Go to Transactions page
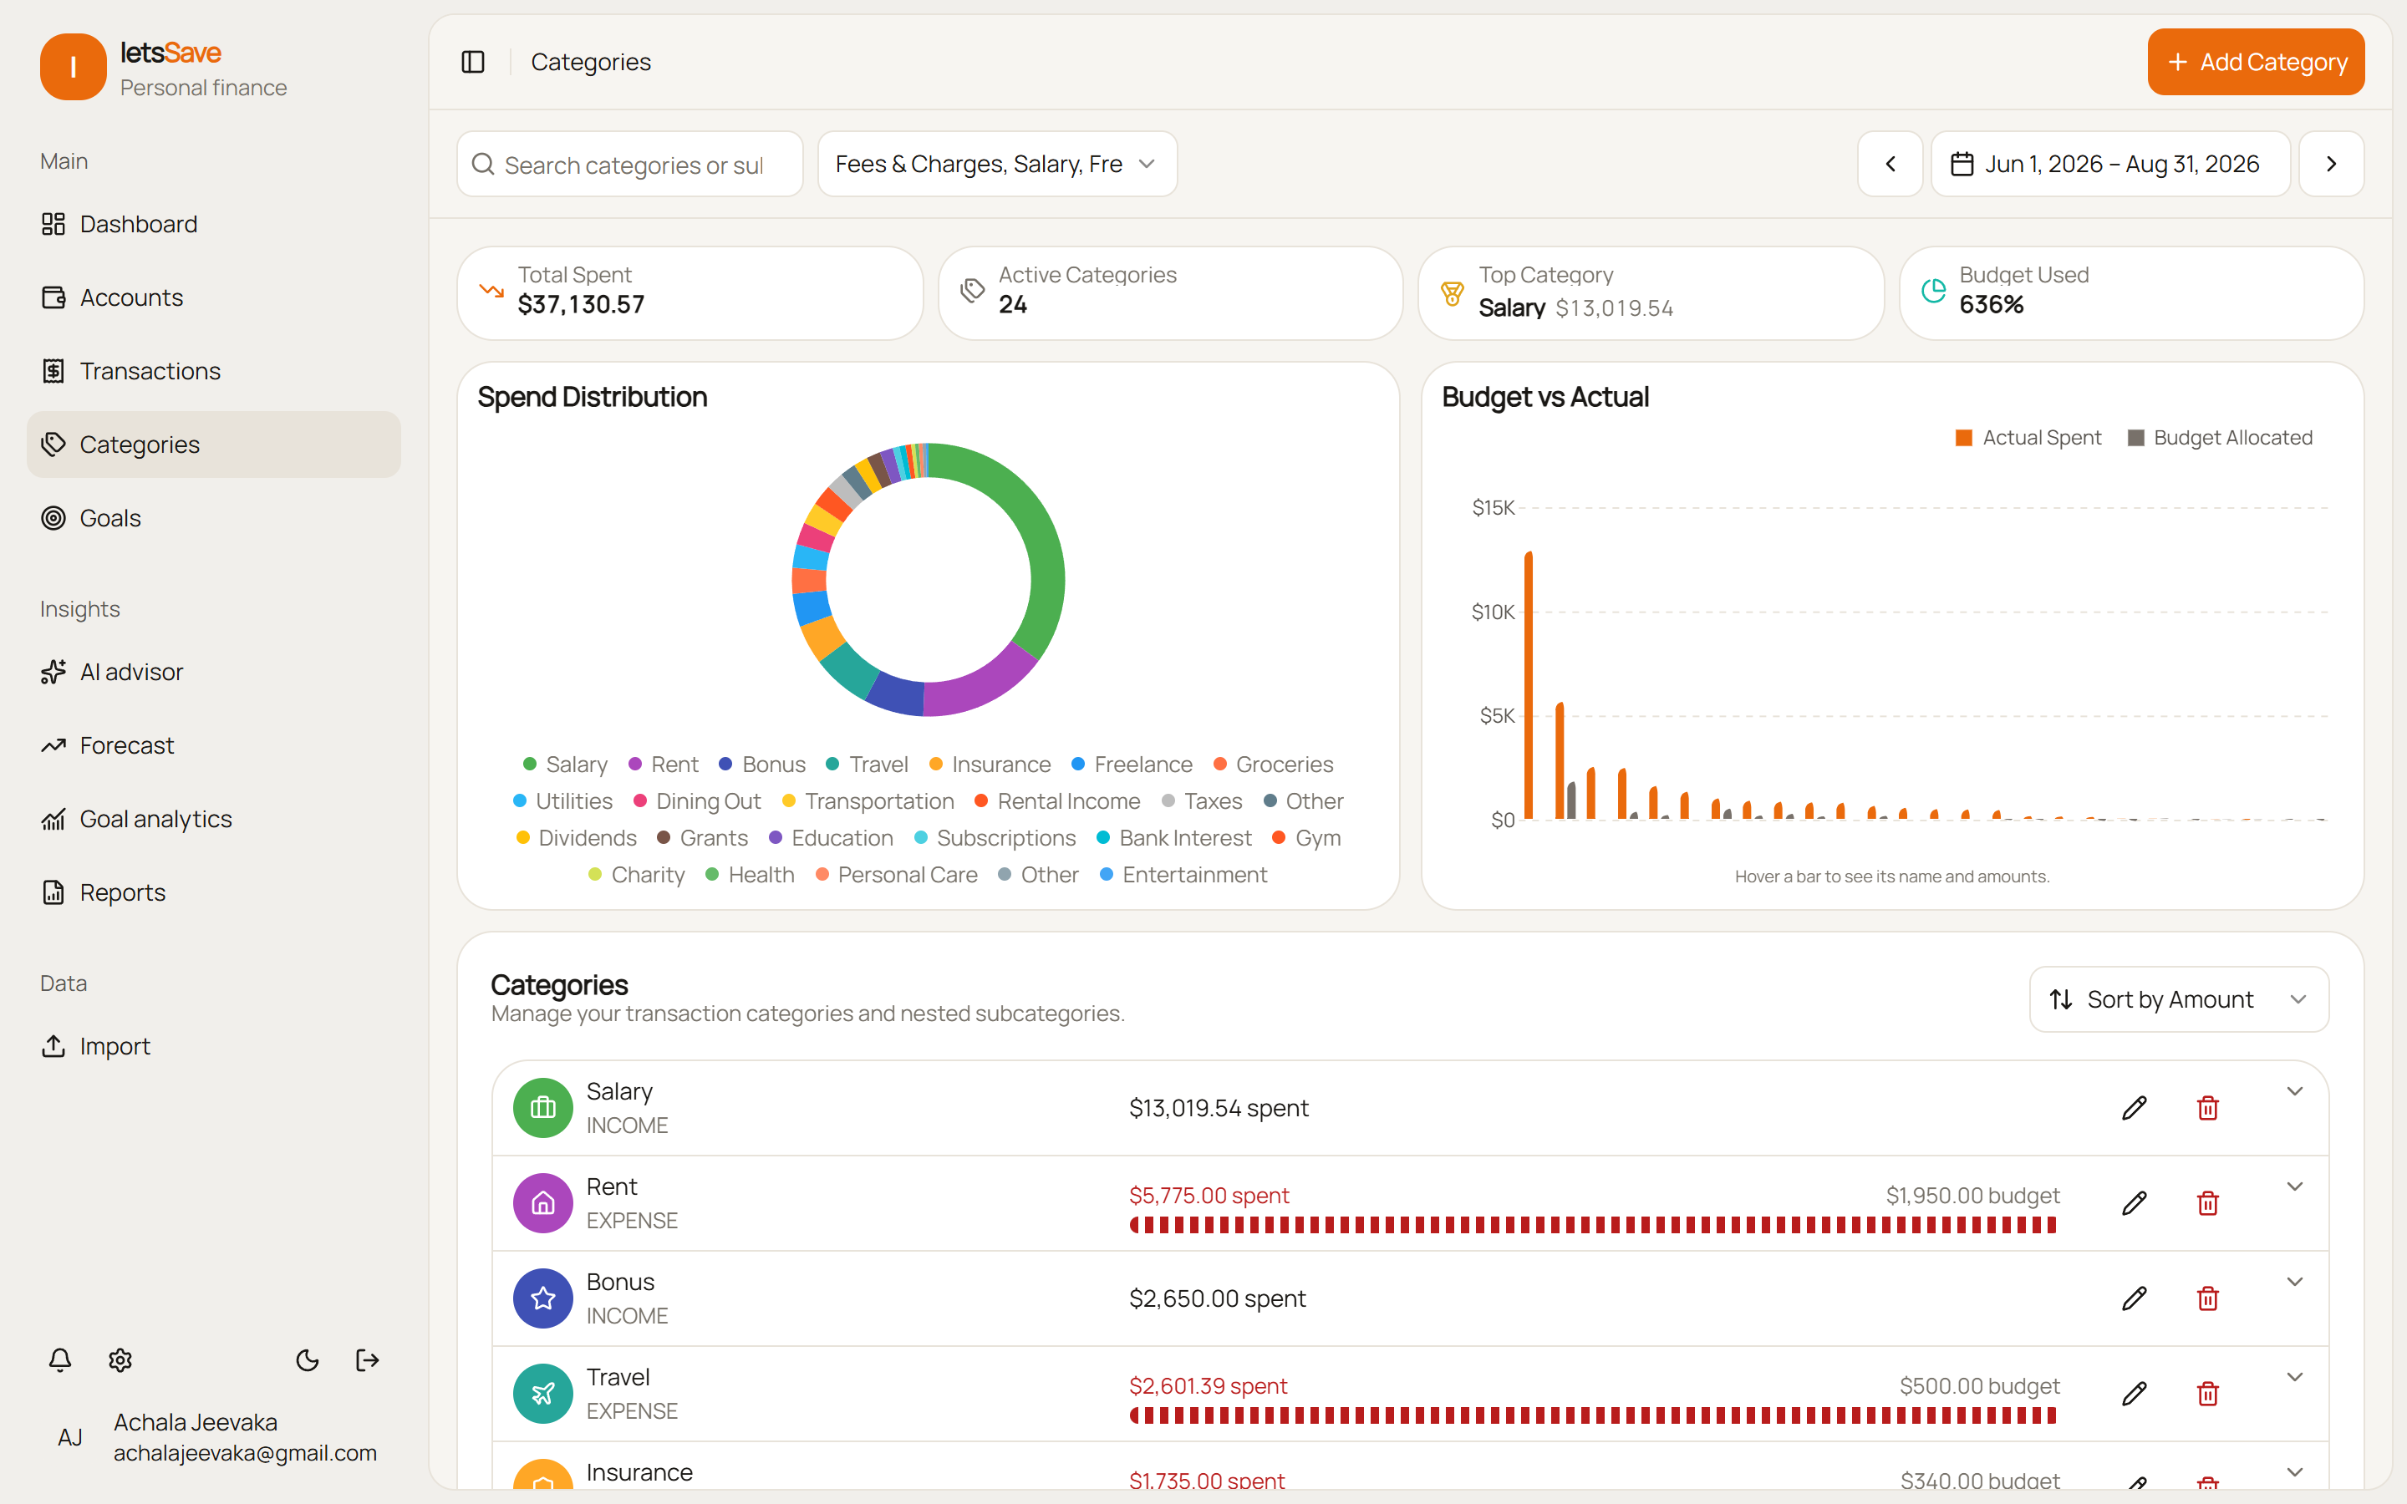The height and width of the screenshot is (1504, 2407). pos(214,371)
